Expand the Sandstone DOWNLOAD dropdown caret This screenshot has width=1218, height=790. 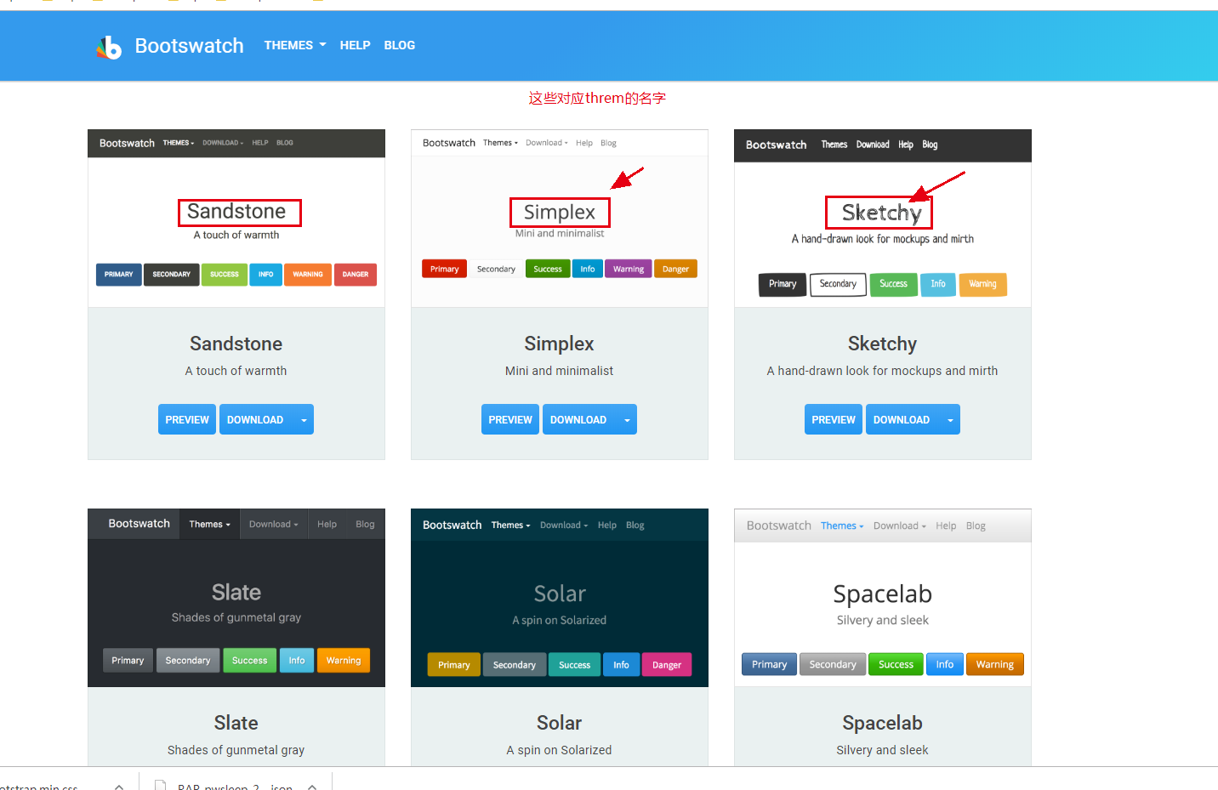[x=304, y=419]
